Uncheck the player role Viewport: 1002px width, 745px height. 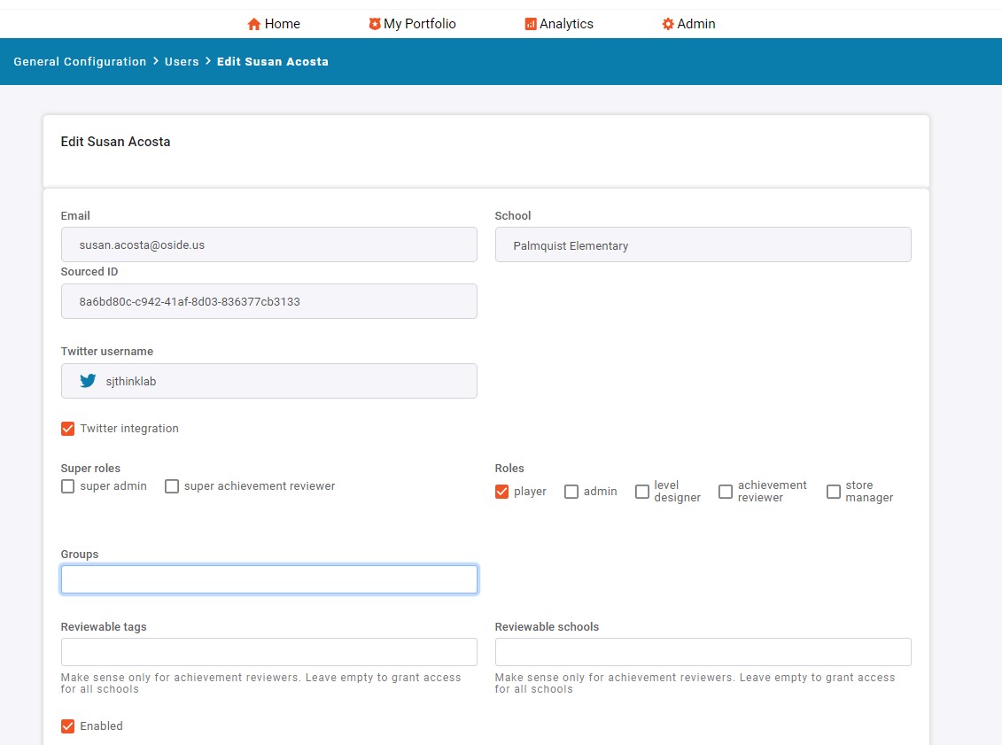coord(501,491)
